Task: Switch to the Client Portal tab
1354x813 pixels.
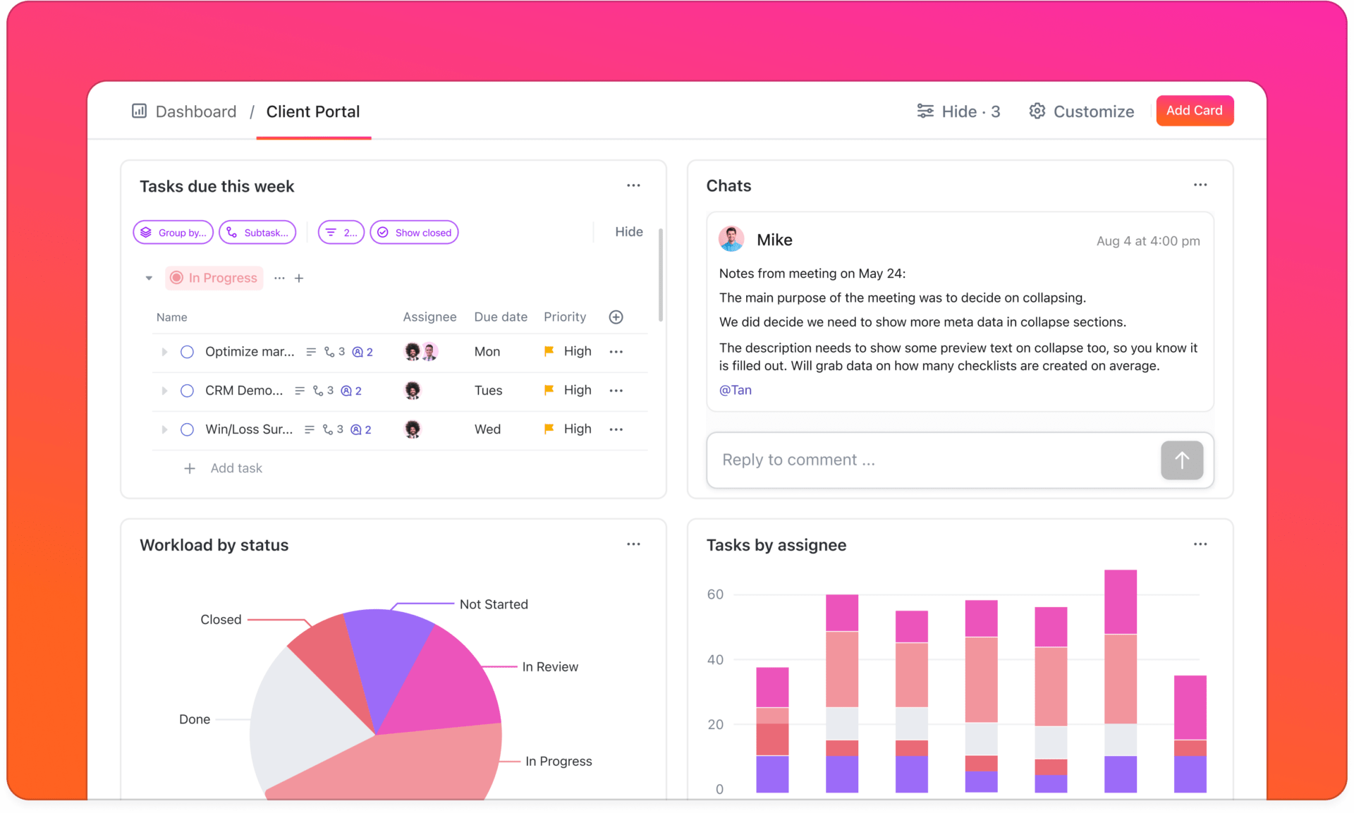Action: tap(313, 111)
